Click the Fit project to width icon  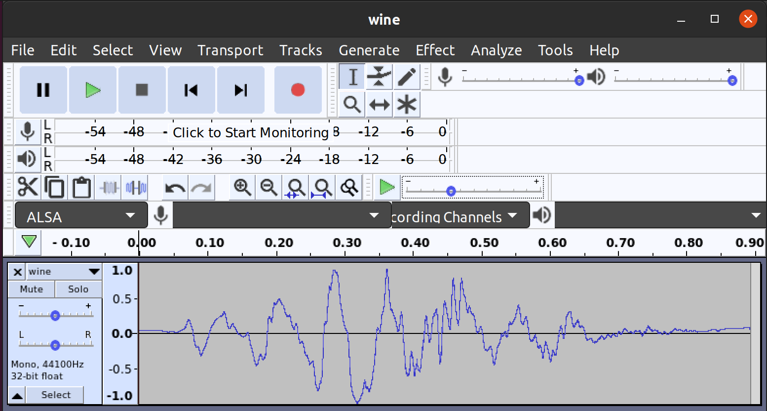tap(323, 188)
